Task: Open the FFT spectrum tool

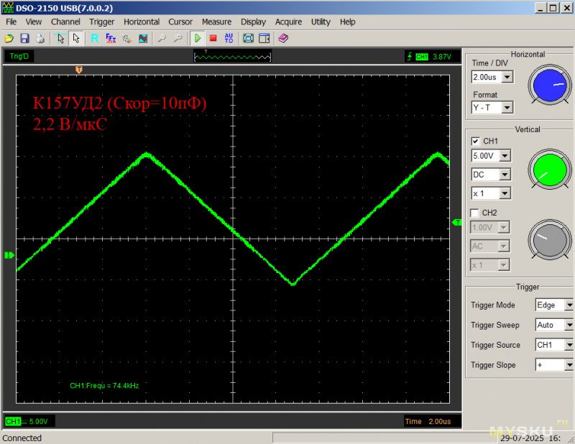Action: pyautogui.click(x=111, y=38)
